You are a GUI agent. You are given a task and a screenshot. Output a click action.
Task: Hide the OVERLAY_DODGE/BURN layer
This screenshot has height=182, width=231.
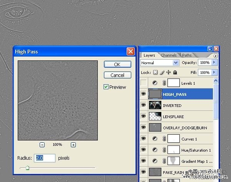144,127
